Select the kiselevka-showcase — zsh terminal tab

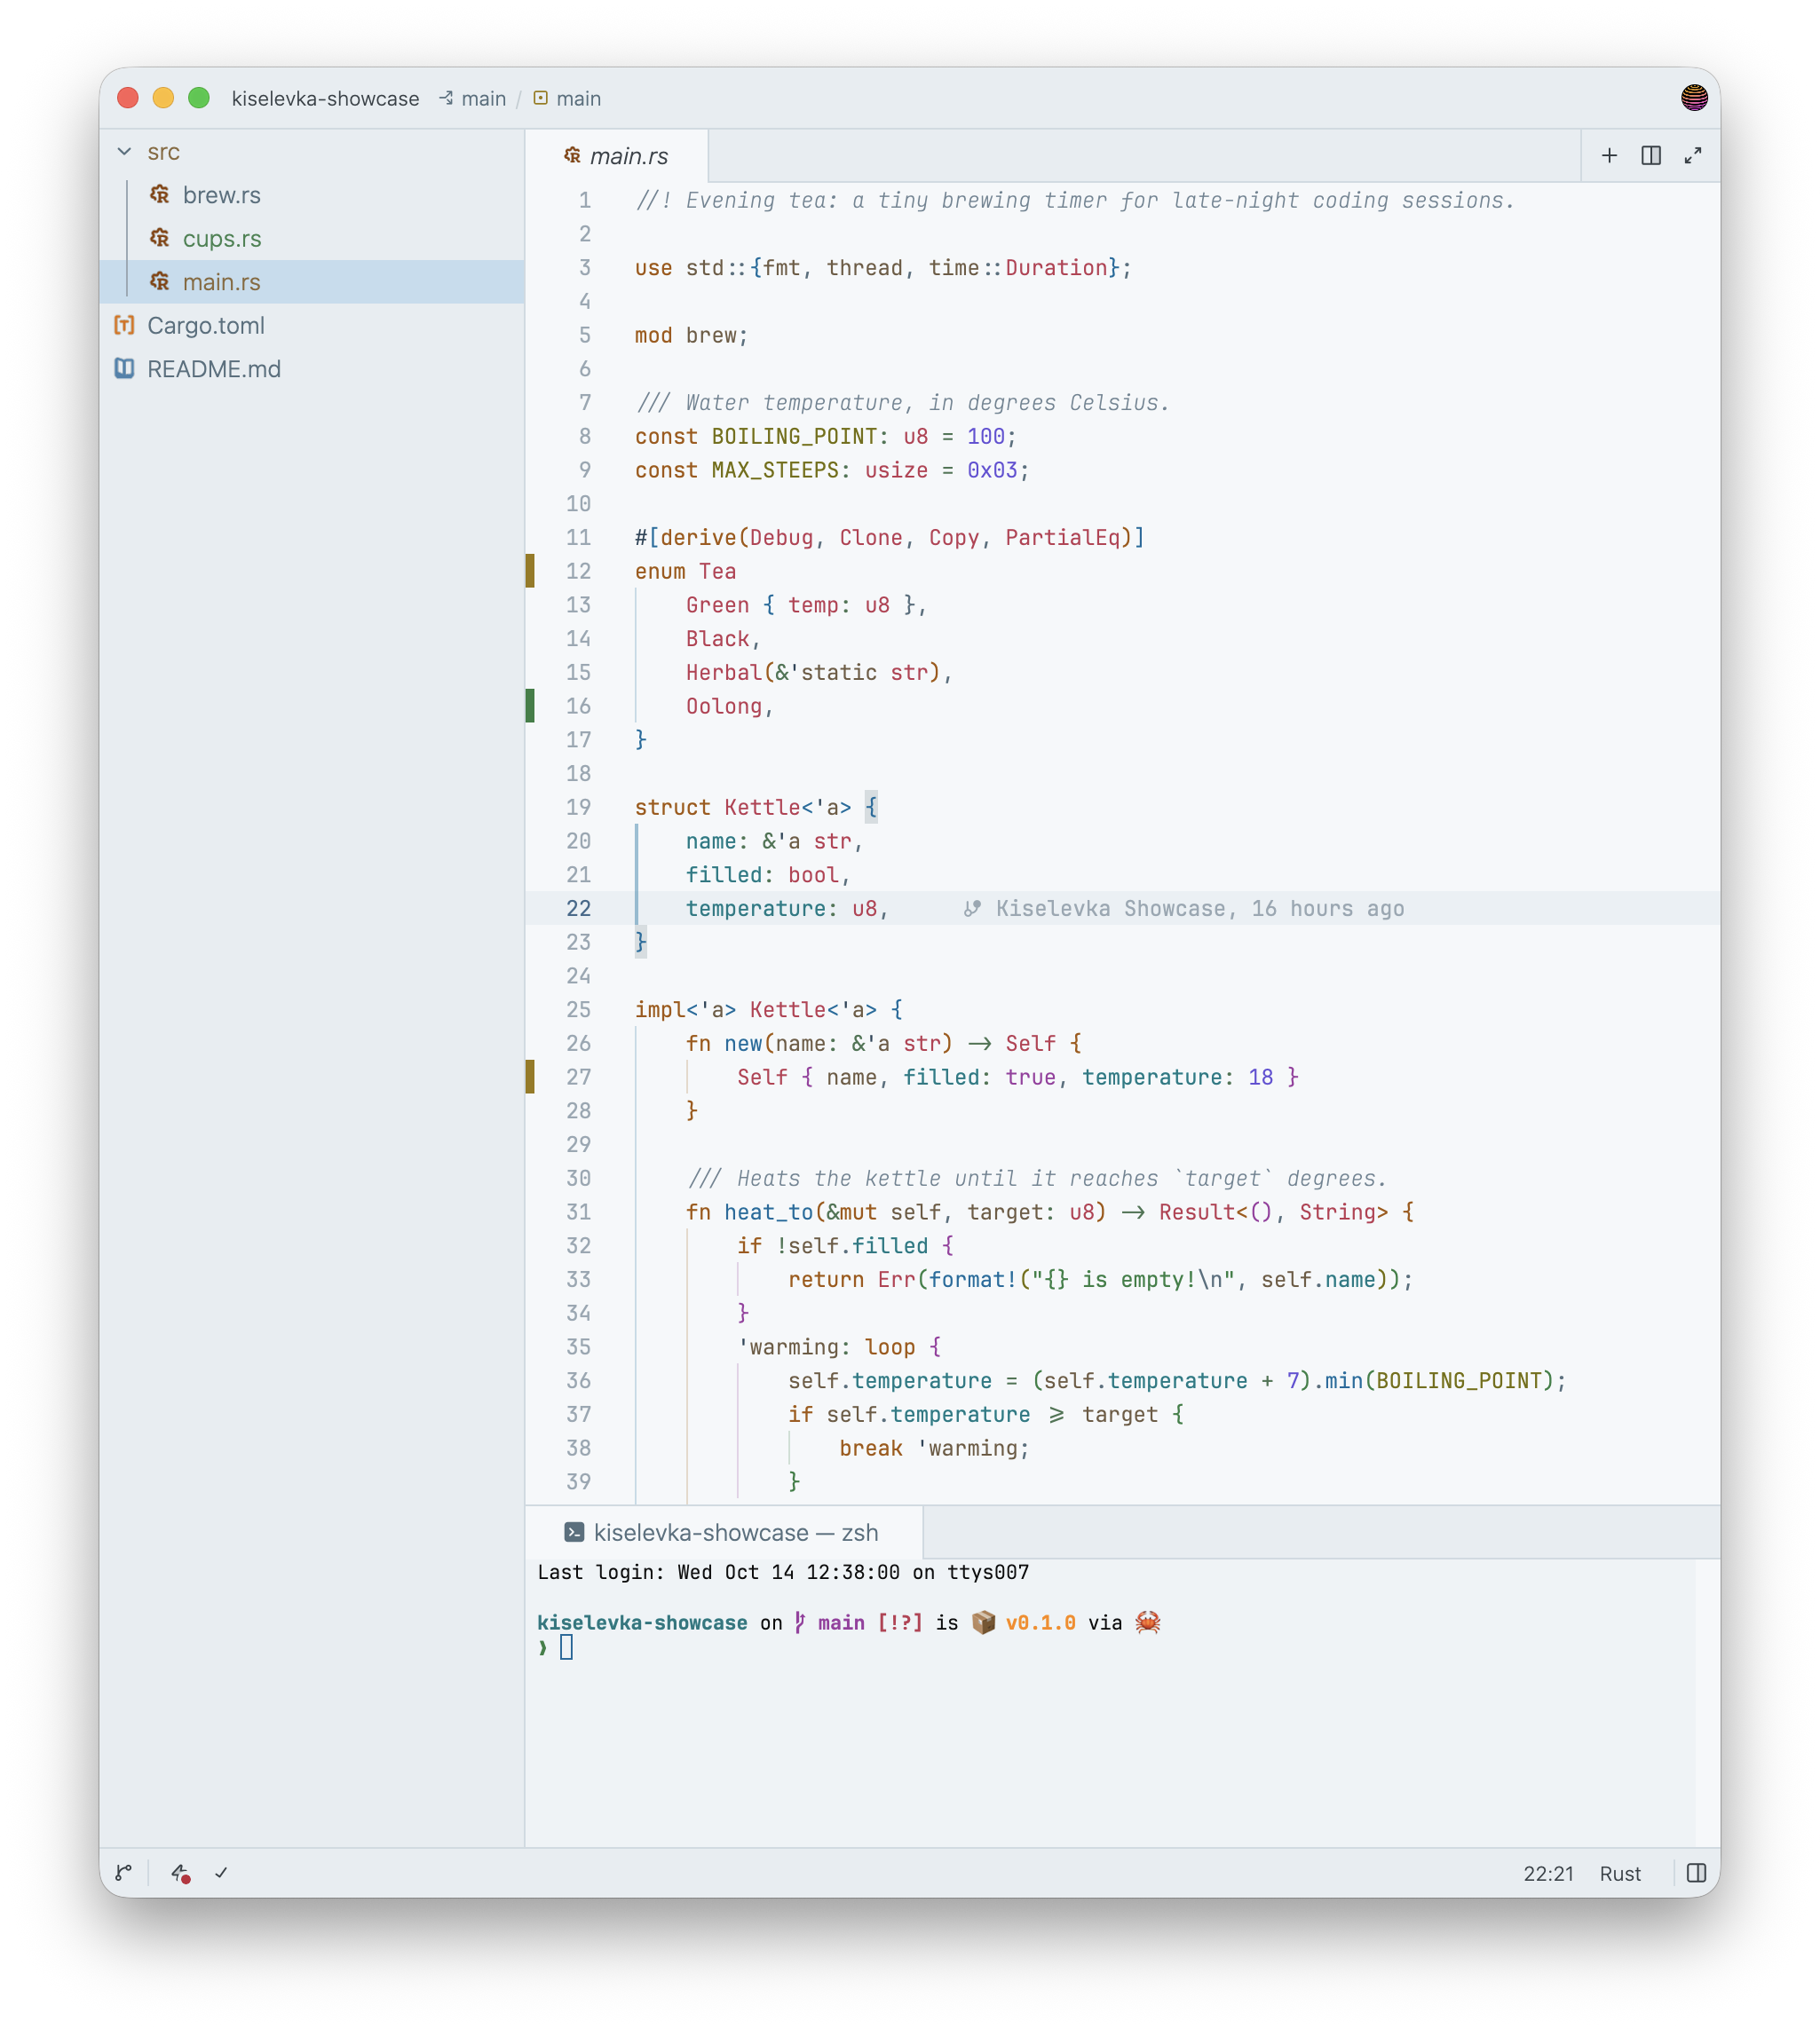tap(723, 1533)
